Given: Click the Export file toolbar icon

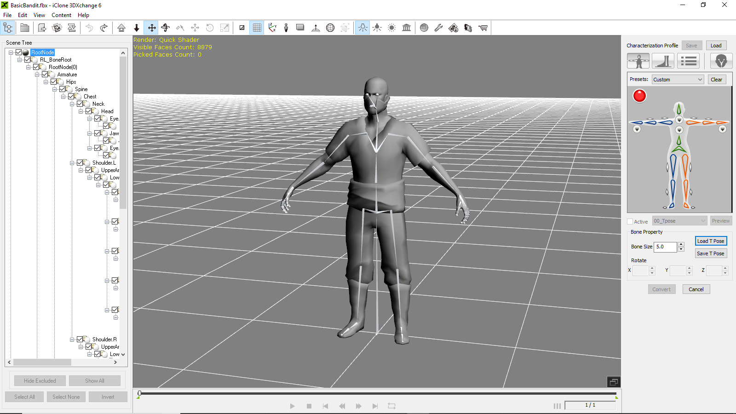Looking at the screenshot, I should point(42,28).
